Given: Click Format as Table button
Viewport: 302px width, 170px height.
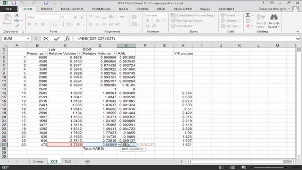Looking at the screenshot, I should pos(187,21).
